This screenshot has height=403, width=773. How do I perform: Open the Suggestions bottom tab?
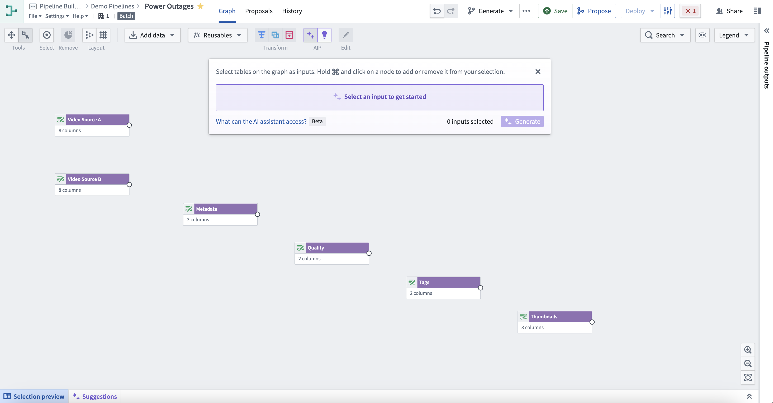pos(95,396)
